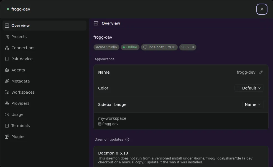Image resolution: width=273 pixels, height=167 pixels.
Task: Click the Daemon updates info icon
Action: point(127,139)
